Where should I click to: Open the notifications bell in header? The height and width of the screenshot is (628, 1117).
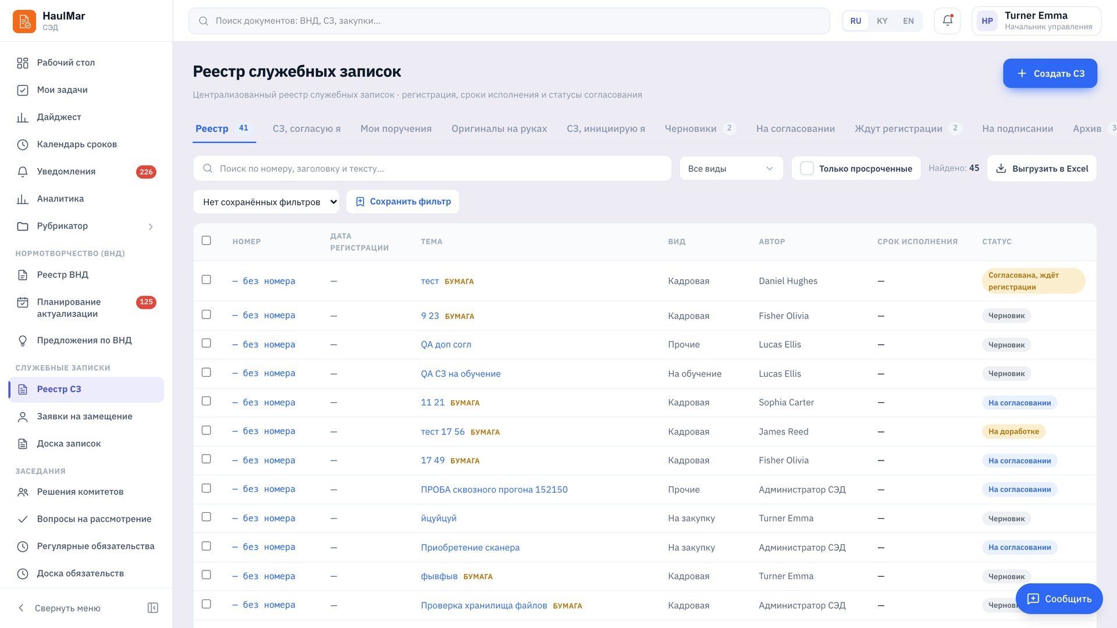coord(947,21)
